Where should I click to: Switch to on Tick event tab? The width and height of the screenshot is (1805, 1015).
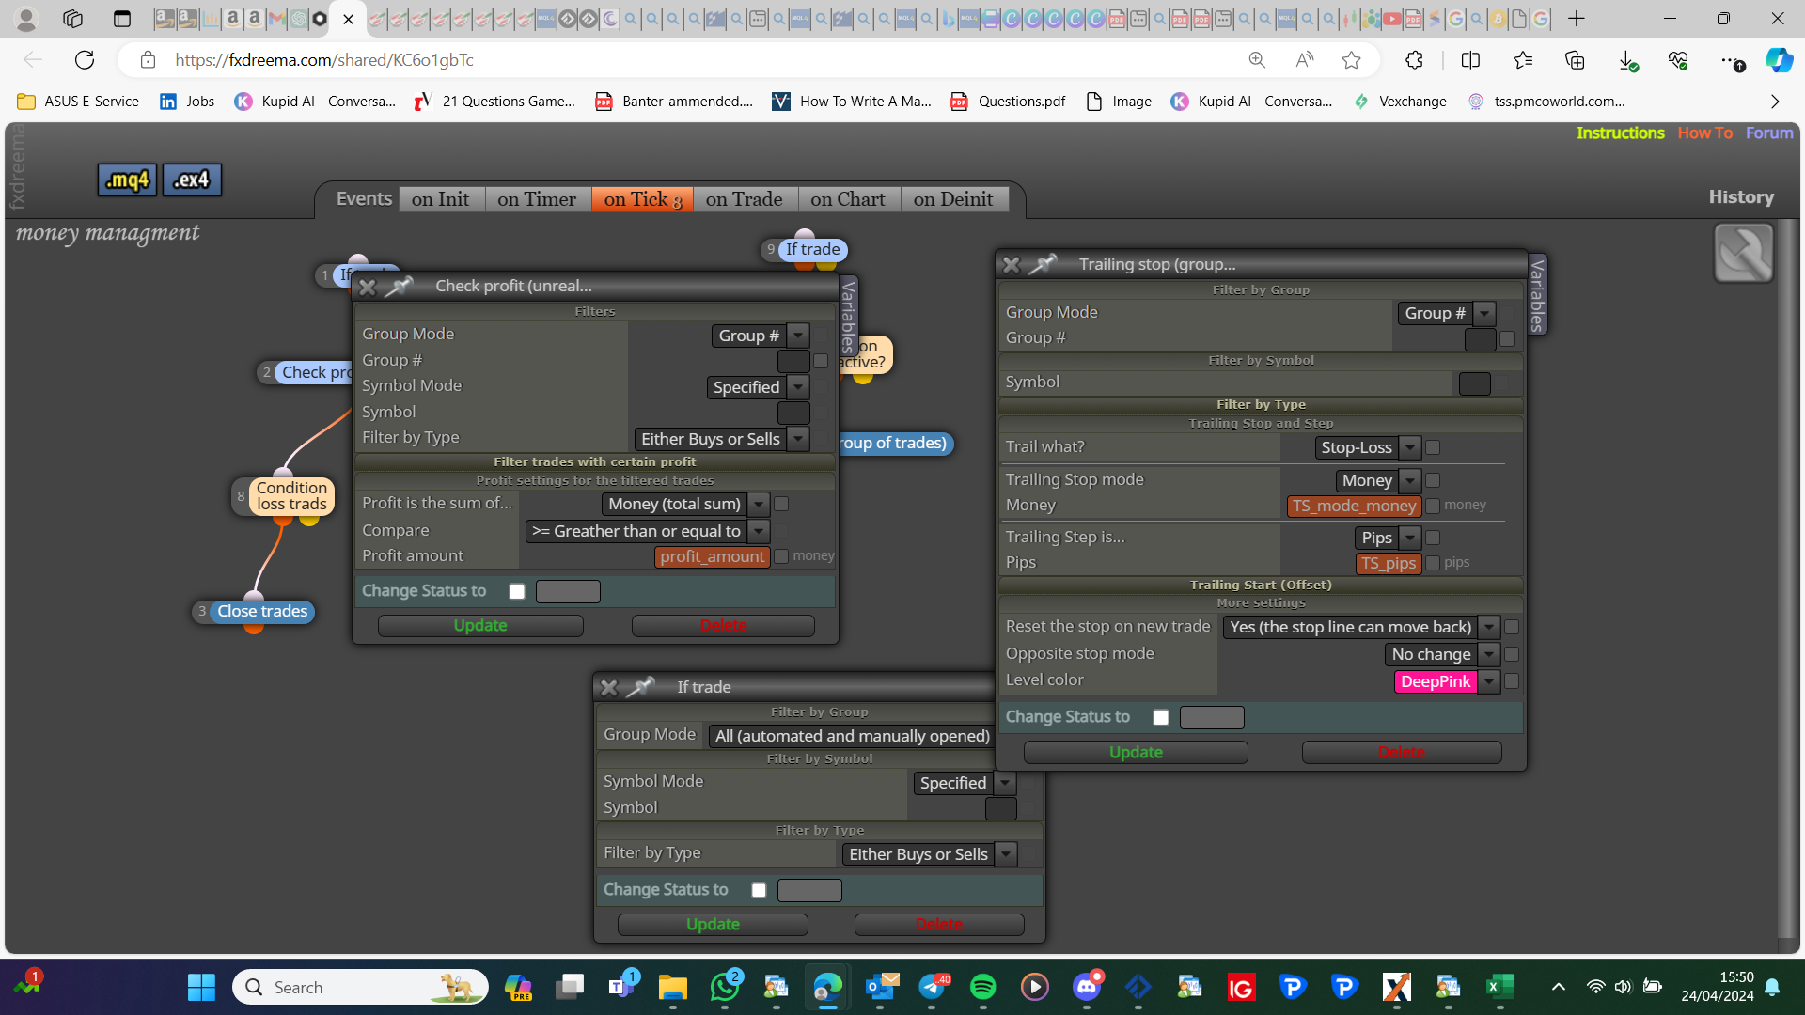pyautogui.click(x=642, y=199)
